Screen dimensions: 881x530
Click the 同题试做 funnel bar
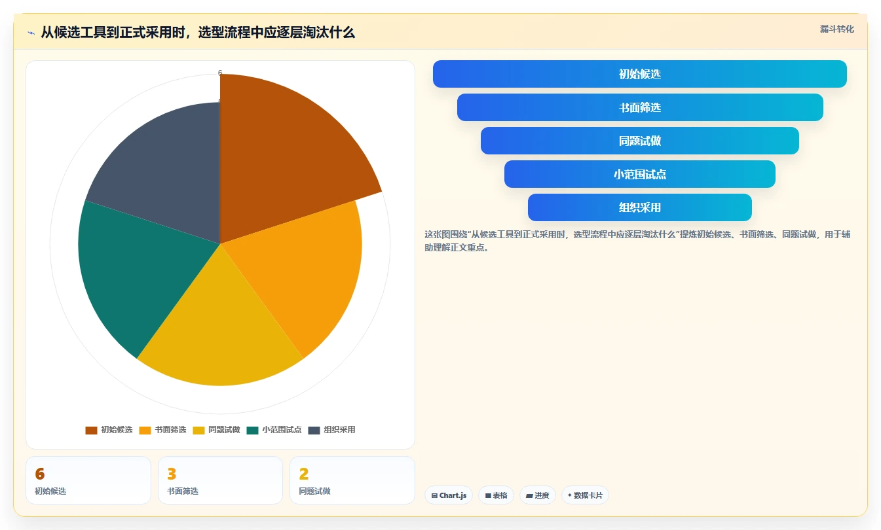[639, 141]
